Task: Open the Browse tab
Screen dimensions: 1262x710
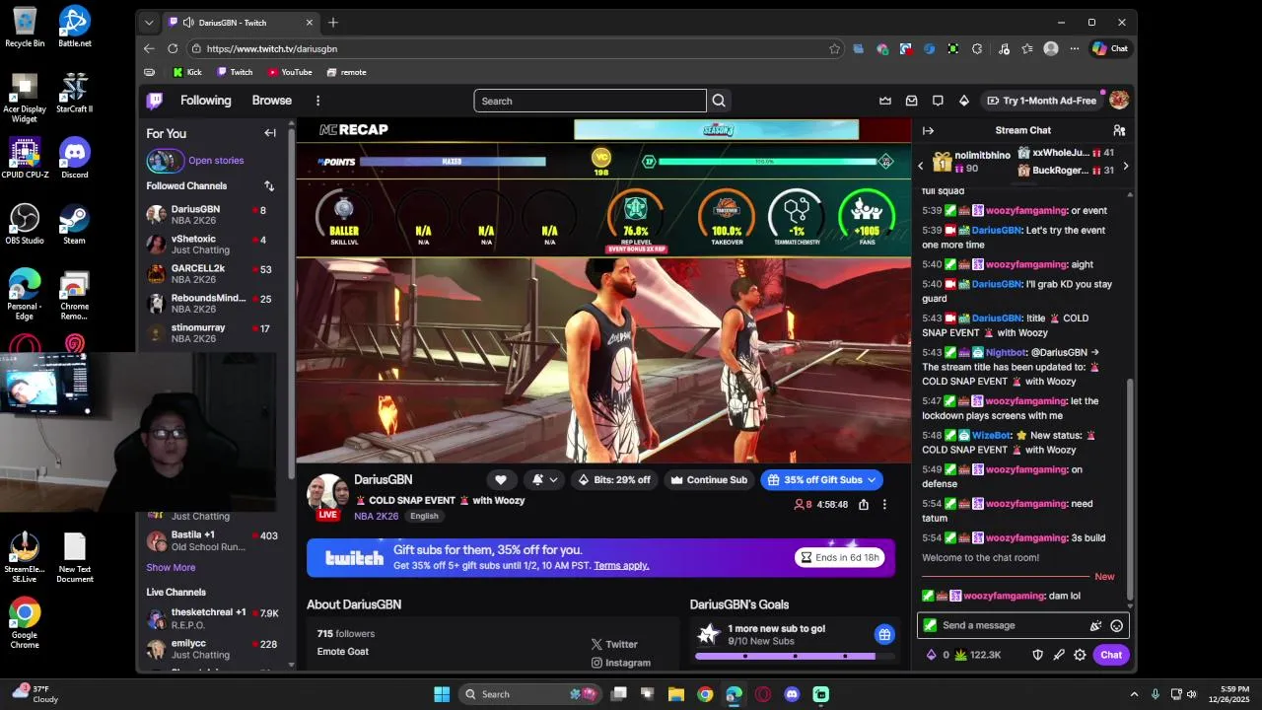Action: [x=271, y=101]
